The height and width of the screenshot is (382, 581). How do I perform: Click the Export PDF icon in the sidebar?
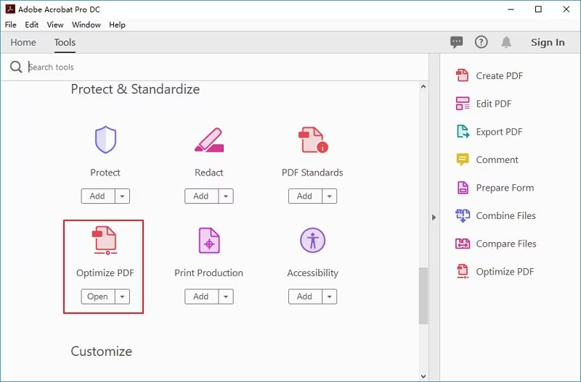point(463,132)
